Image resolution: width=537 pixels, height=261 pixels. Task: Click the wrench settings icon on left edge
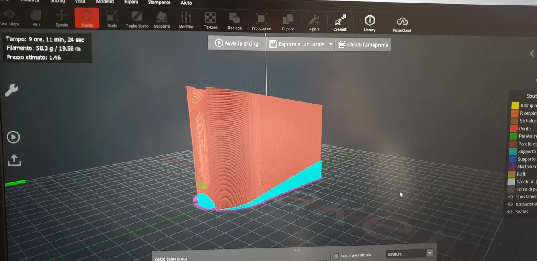tap(11, 90)
